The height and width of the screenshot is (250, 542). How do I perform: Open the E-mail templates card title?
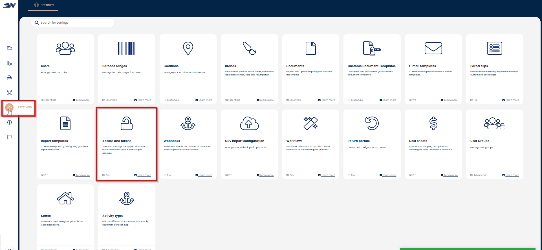click(422, 66)
